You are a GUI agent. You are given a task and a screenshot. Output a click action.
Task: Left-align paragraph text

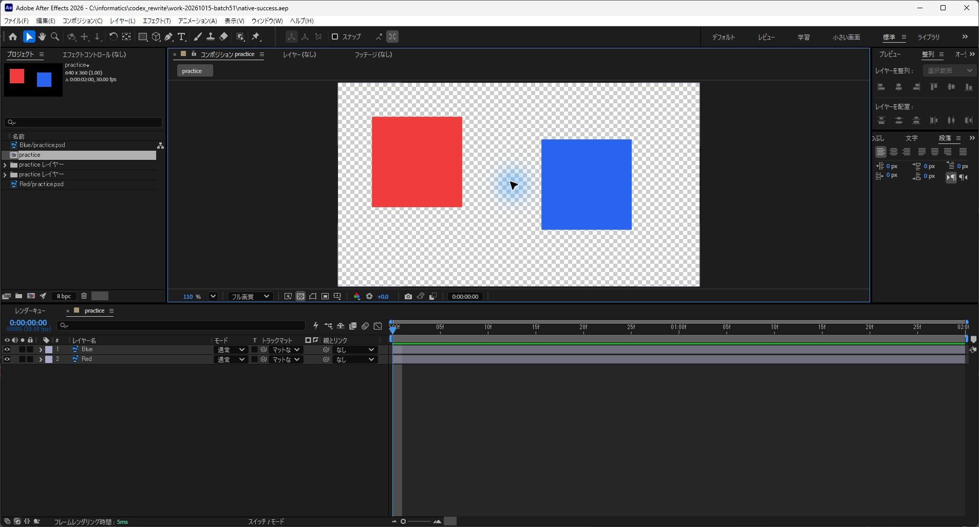tap(880, 152)
